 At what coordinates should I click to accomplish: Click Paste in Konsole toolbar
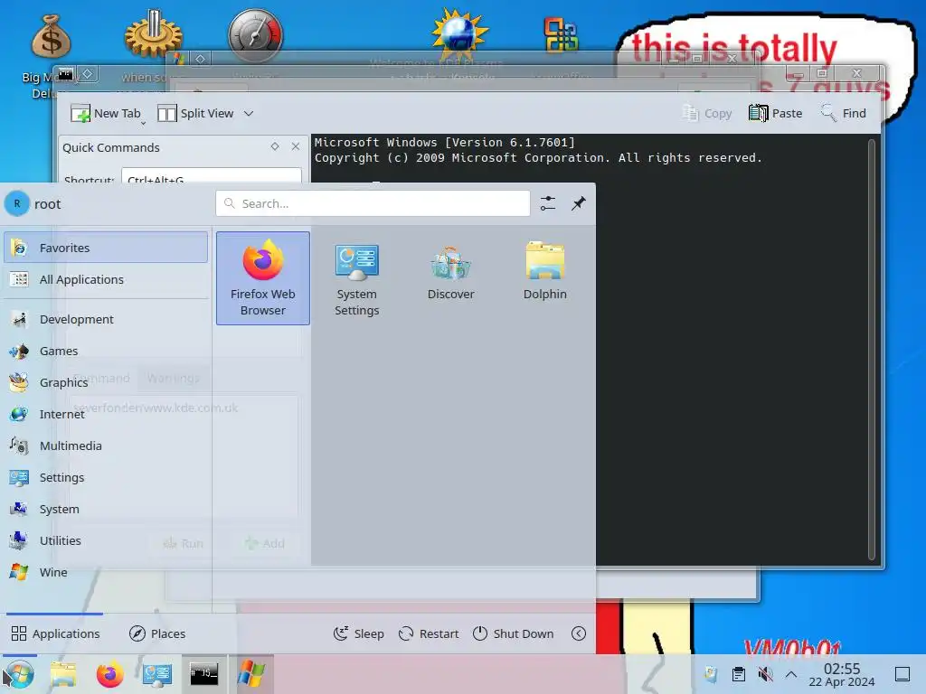[775, 113]
